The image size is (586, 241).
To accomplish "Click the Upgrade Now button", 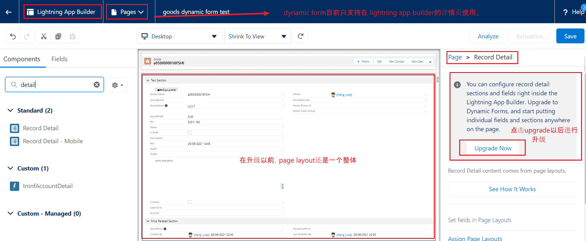I will [493, 148].
